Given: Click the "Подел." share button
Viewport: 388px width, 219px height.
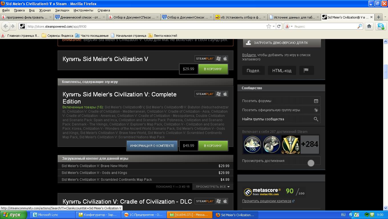Looking at the screenshot, I should tap(253, 70).
